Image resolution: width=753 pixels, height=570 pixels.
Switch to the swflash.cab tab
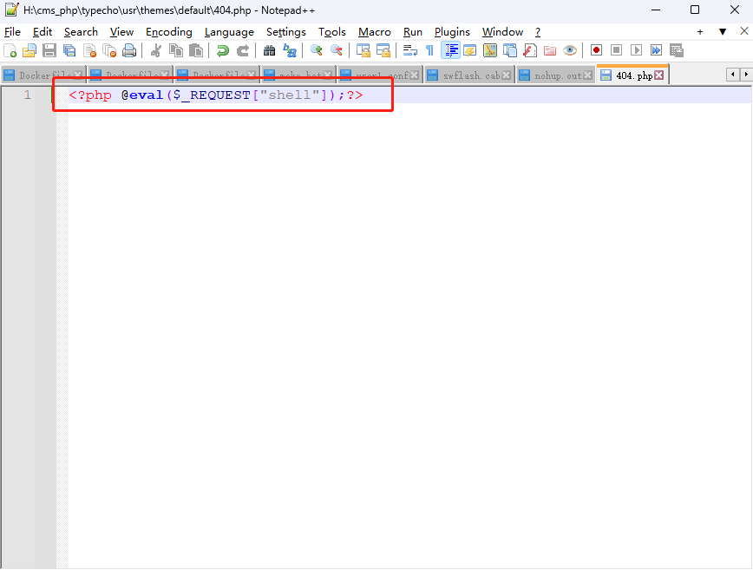tap(469, 75)
